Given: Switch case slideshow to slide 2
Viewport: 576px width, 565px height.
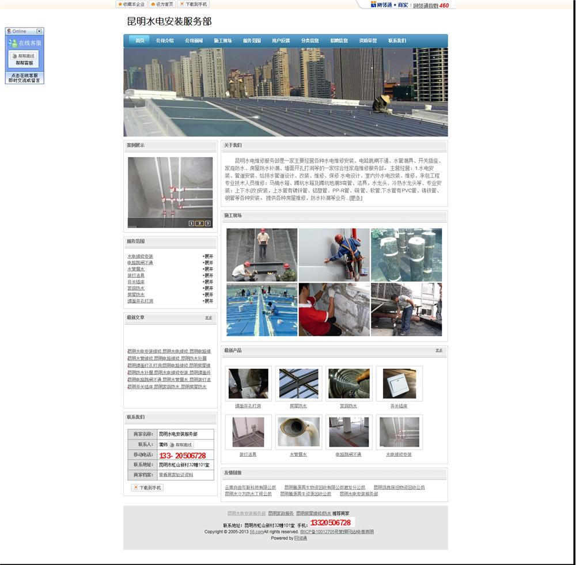Looking at the screenshot, I should click(199, 223).
